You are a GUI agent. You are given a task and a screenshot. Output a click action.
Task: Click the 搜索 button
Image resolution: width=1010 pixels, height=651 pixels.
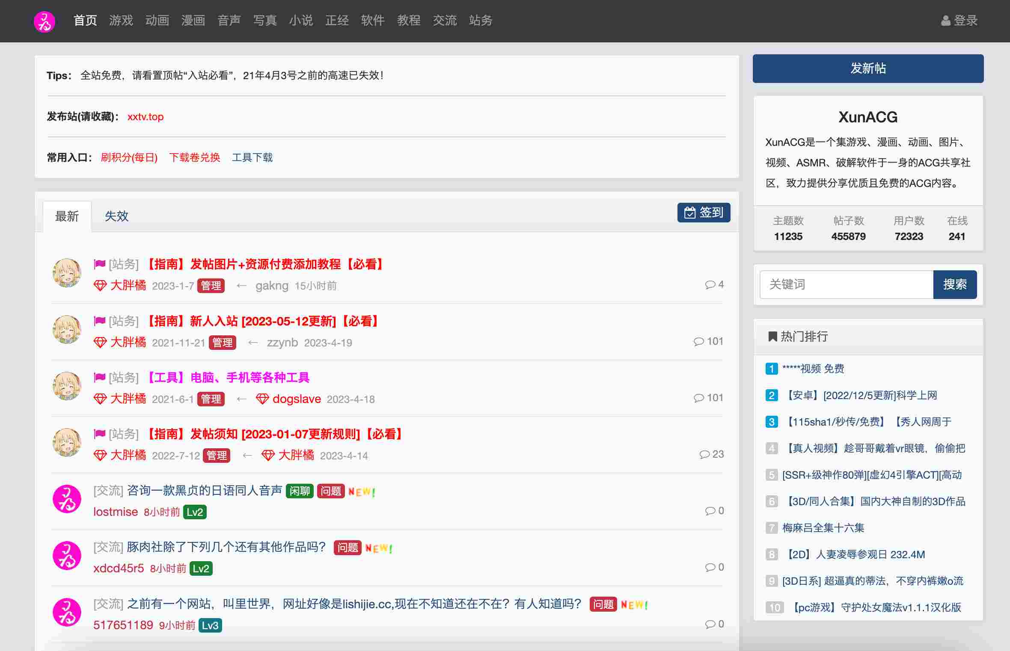pyautogui.click(x=954, y=284)
